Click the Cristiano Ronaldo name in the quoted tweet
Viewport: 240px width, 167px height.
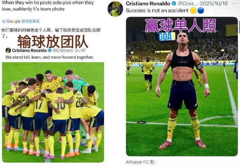coord(30,50)
